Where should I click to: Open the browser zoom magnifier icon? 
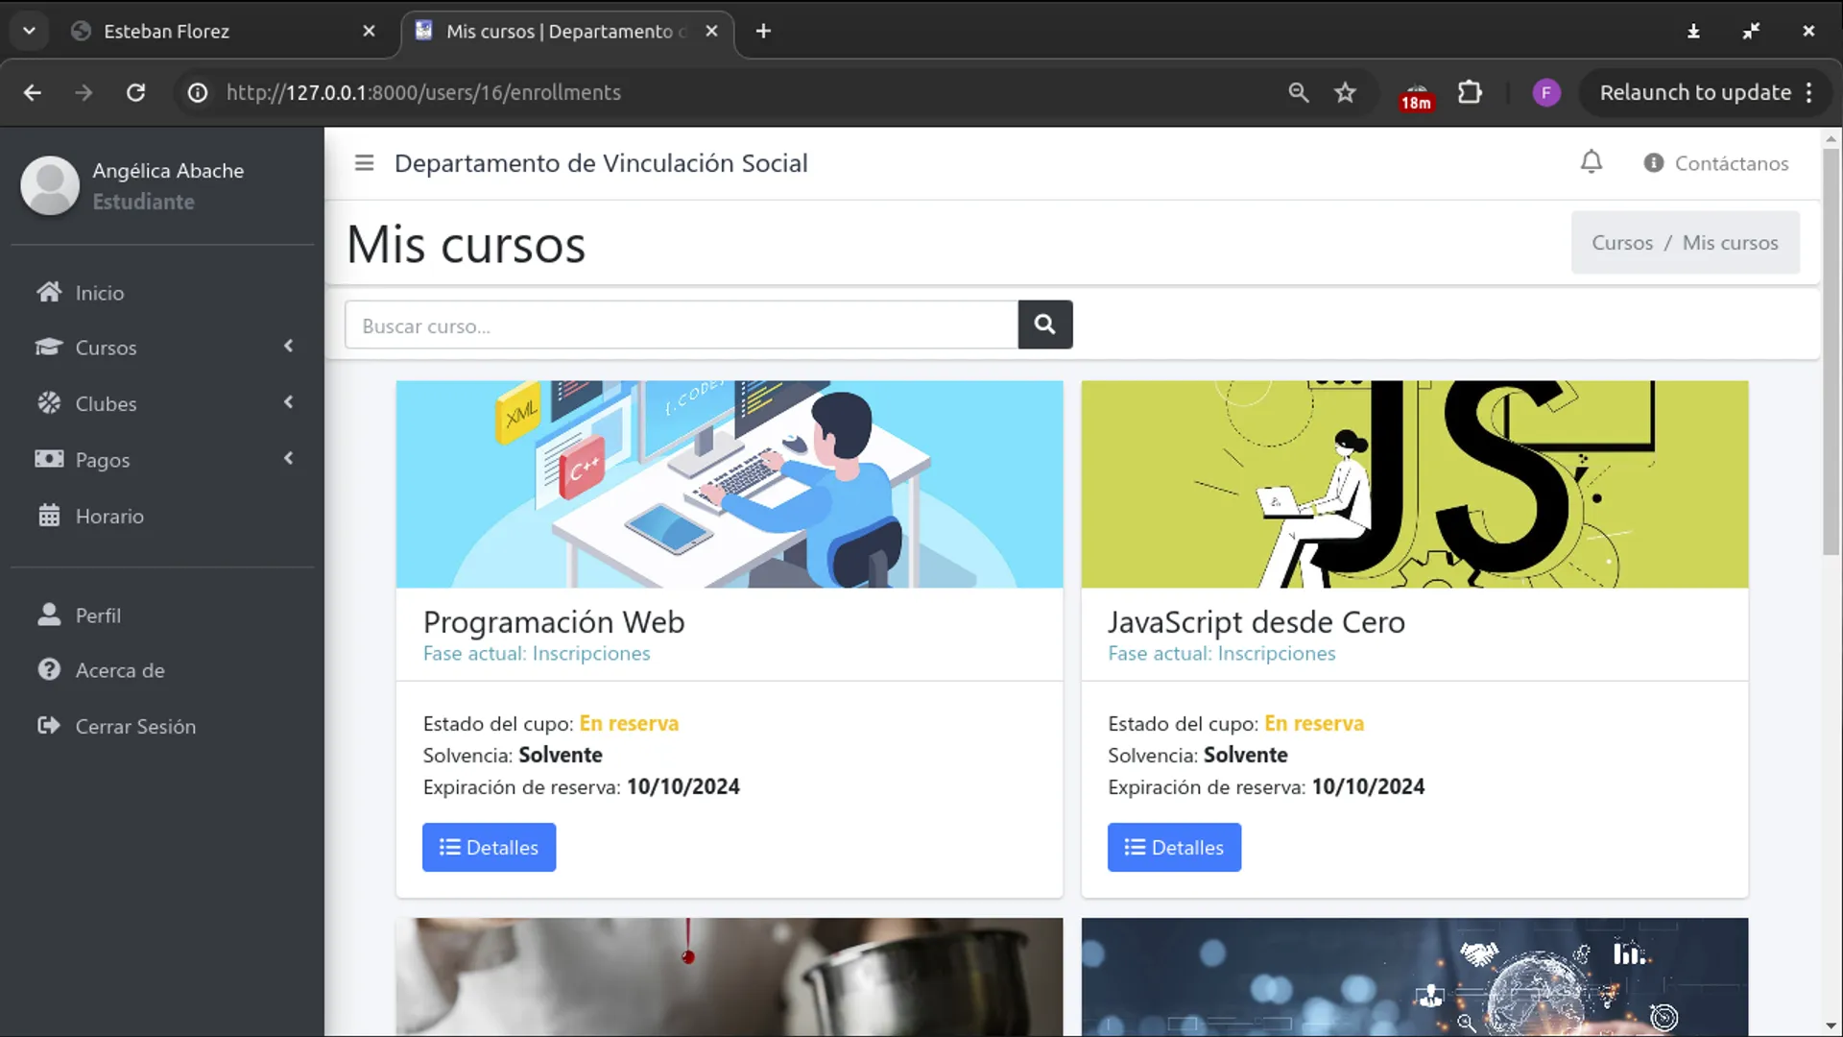point(1299,92)
